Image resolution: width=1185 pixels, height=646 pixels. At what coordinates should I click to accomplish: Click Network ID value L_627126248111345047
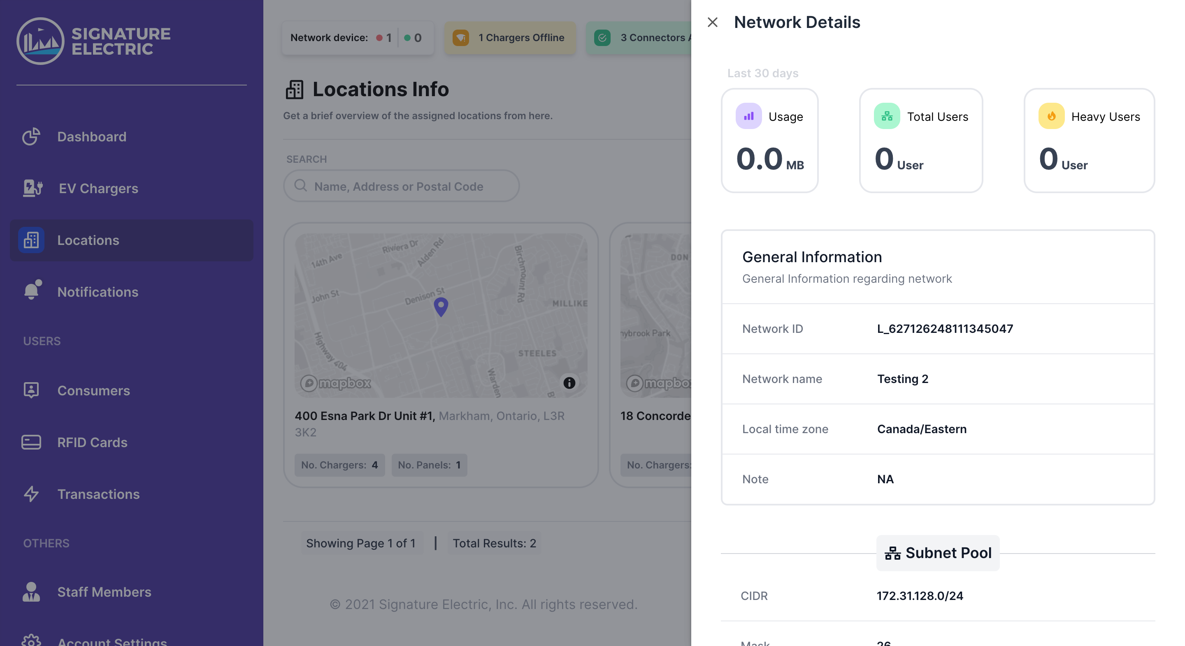pyautogui.click(x=945, y=329)
